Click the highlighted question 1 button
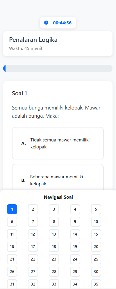116x289 pixels. point(12,209)
